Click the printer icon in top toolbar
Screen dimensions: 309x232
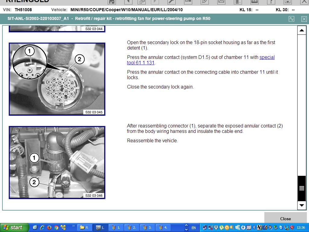click(254, 2)
